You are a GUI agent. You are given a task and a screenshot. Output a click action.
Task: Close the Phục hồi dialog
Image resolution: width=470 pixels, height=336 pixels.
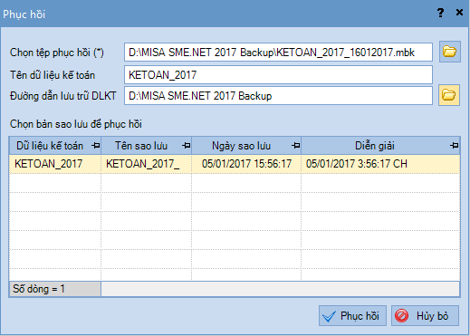pyautogui.click(x=459, y=13)
